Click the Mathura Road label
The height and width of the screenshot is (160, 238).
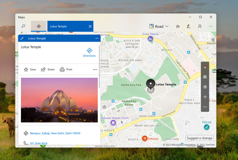[x=195, y=42]
